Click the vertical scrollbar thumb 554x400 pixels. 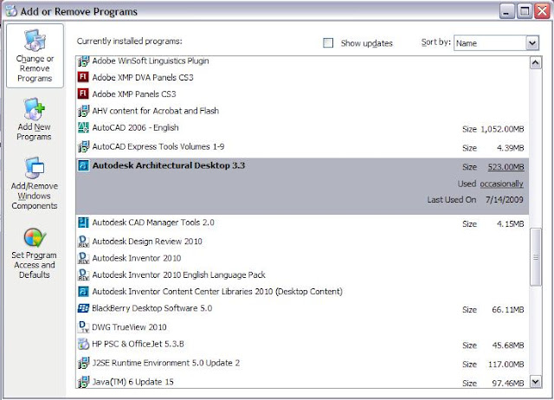click(536, 257)
